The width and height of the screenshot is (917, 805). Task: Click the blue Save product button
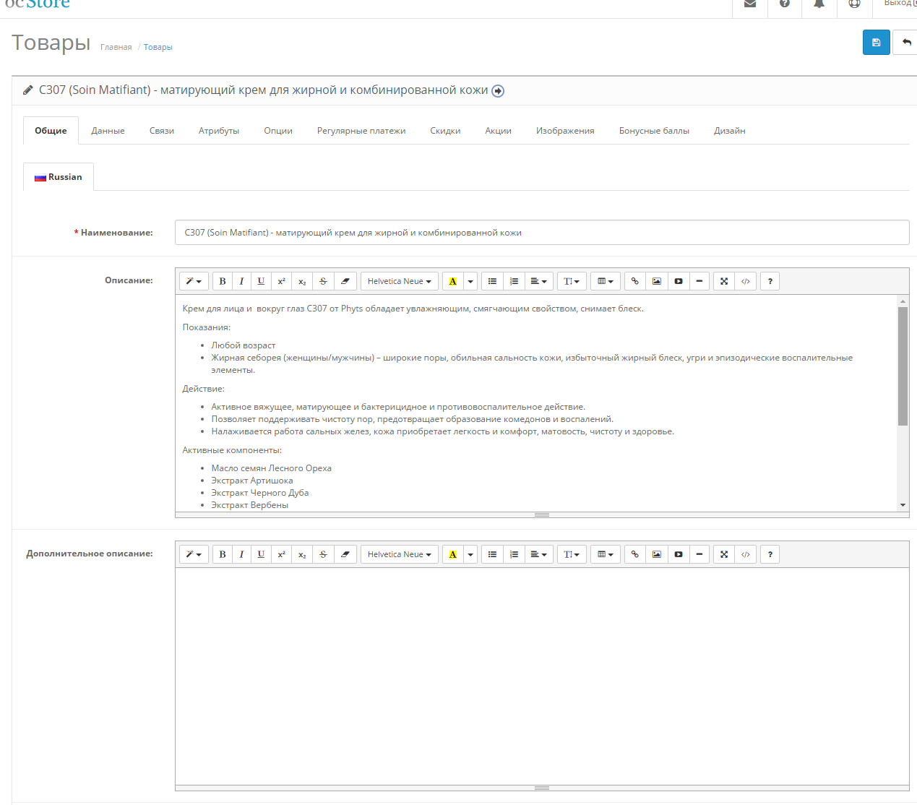pyautogui.click(x=876, y=43)
